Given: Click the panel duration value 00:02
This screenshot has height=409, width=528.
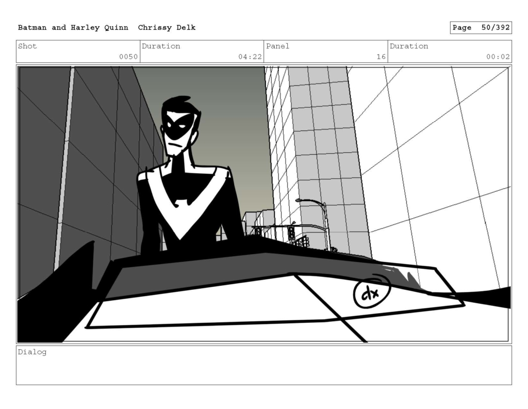Looking at the screenshot, I should pos(498,57).
